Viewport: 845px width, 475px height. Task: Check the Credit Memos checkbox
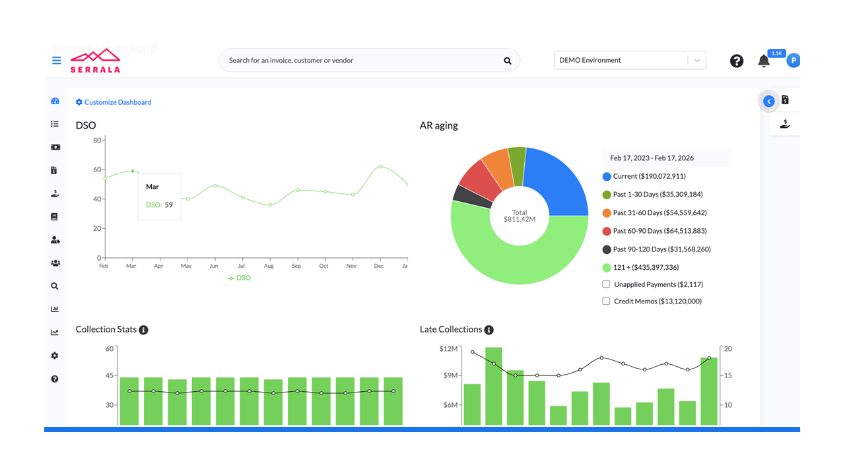[x=606, y=301]
